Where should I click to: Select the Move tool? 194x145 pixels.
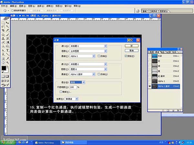[7, 23]
